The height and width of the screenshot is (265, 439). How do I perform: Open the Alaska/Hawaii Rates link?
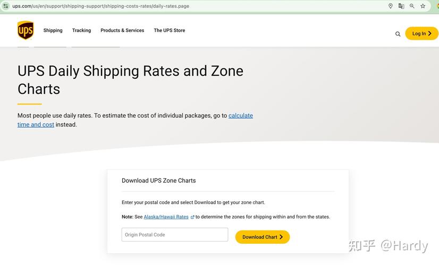[166, 217]
